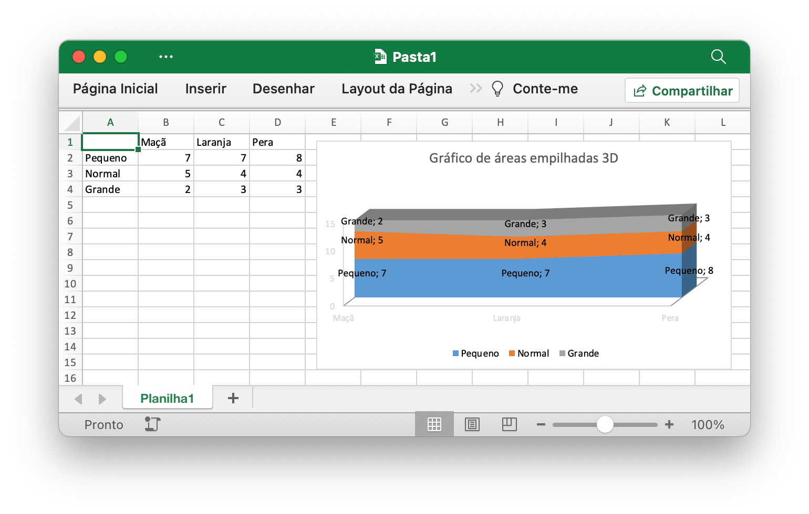The image size is (809, 514).
Task: Switch to Page Break Preview view
Action: (x=510, y=424)
